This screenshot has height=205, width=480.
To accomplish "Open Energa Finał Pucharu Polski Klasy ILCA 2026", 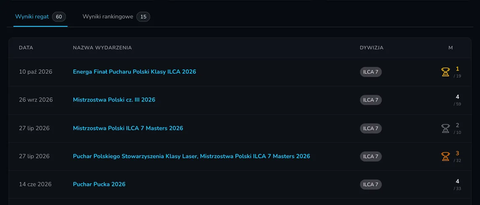I will [134, 72].
